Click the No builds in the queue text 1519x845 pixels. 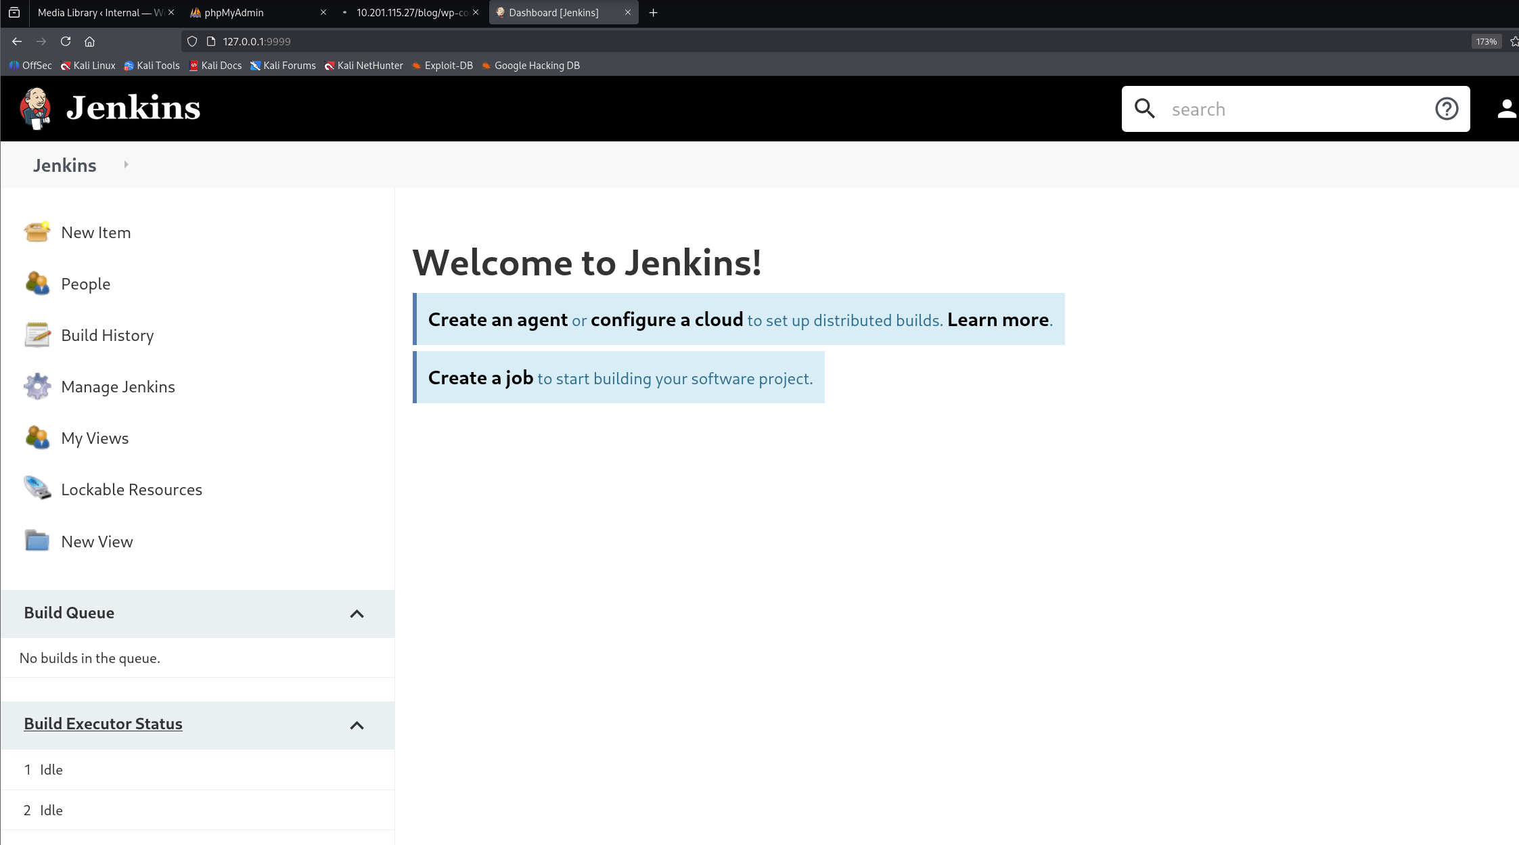pyautogui.click(x=90, y=658)
